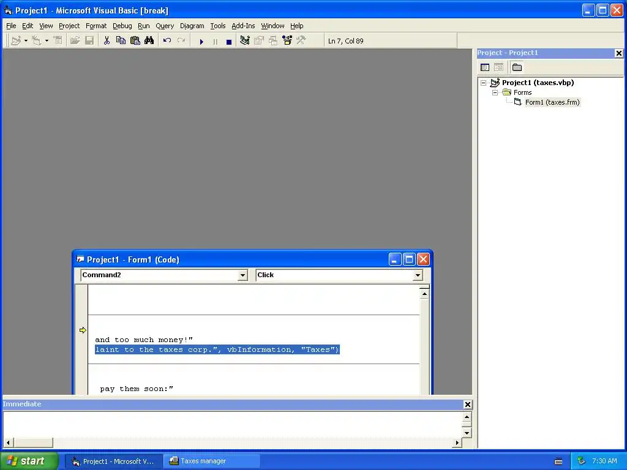
Task: Open the Add Form dropdown arrow
Action: (x=47, y=41)
